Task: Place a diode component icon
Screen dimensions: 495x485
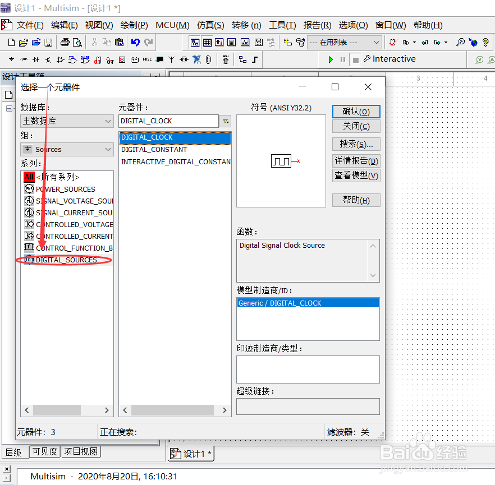Action: [36, 59]
